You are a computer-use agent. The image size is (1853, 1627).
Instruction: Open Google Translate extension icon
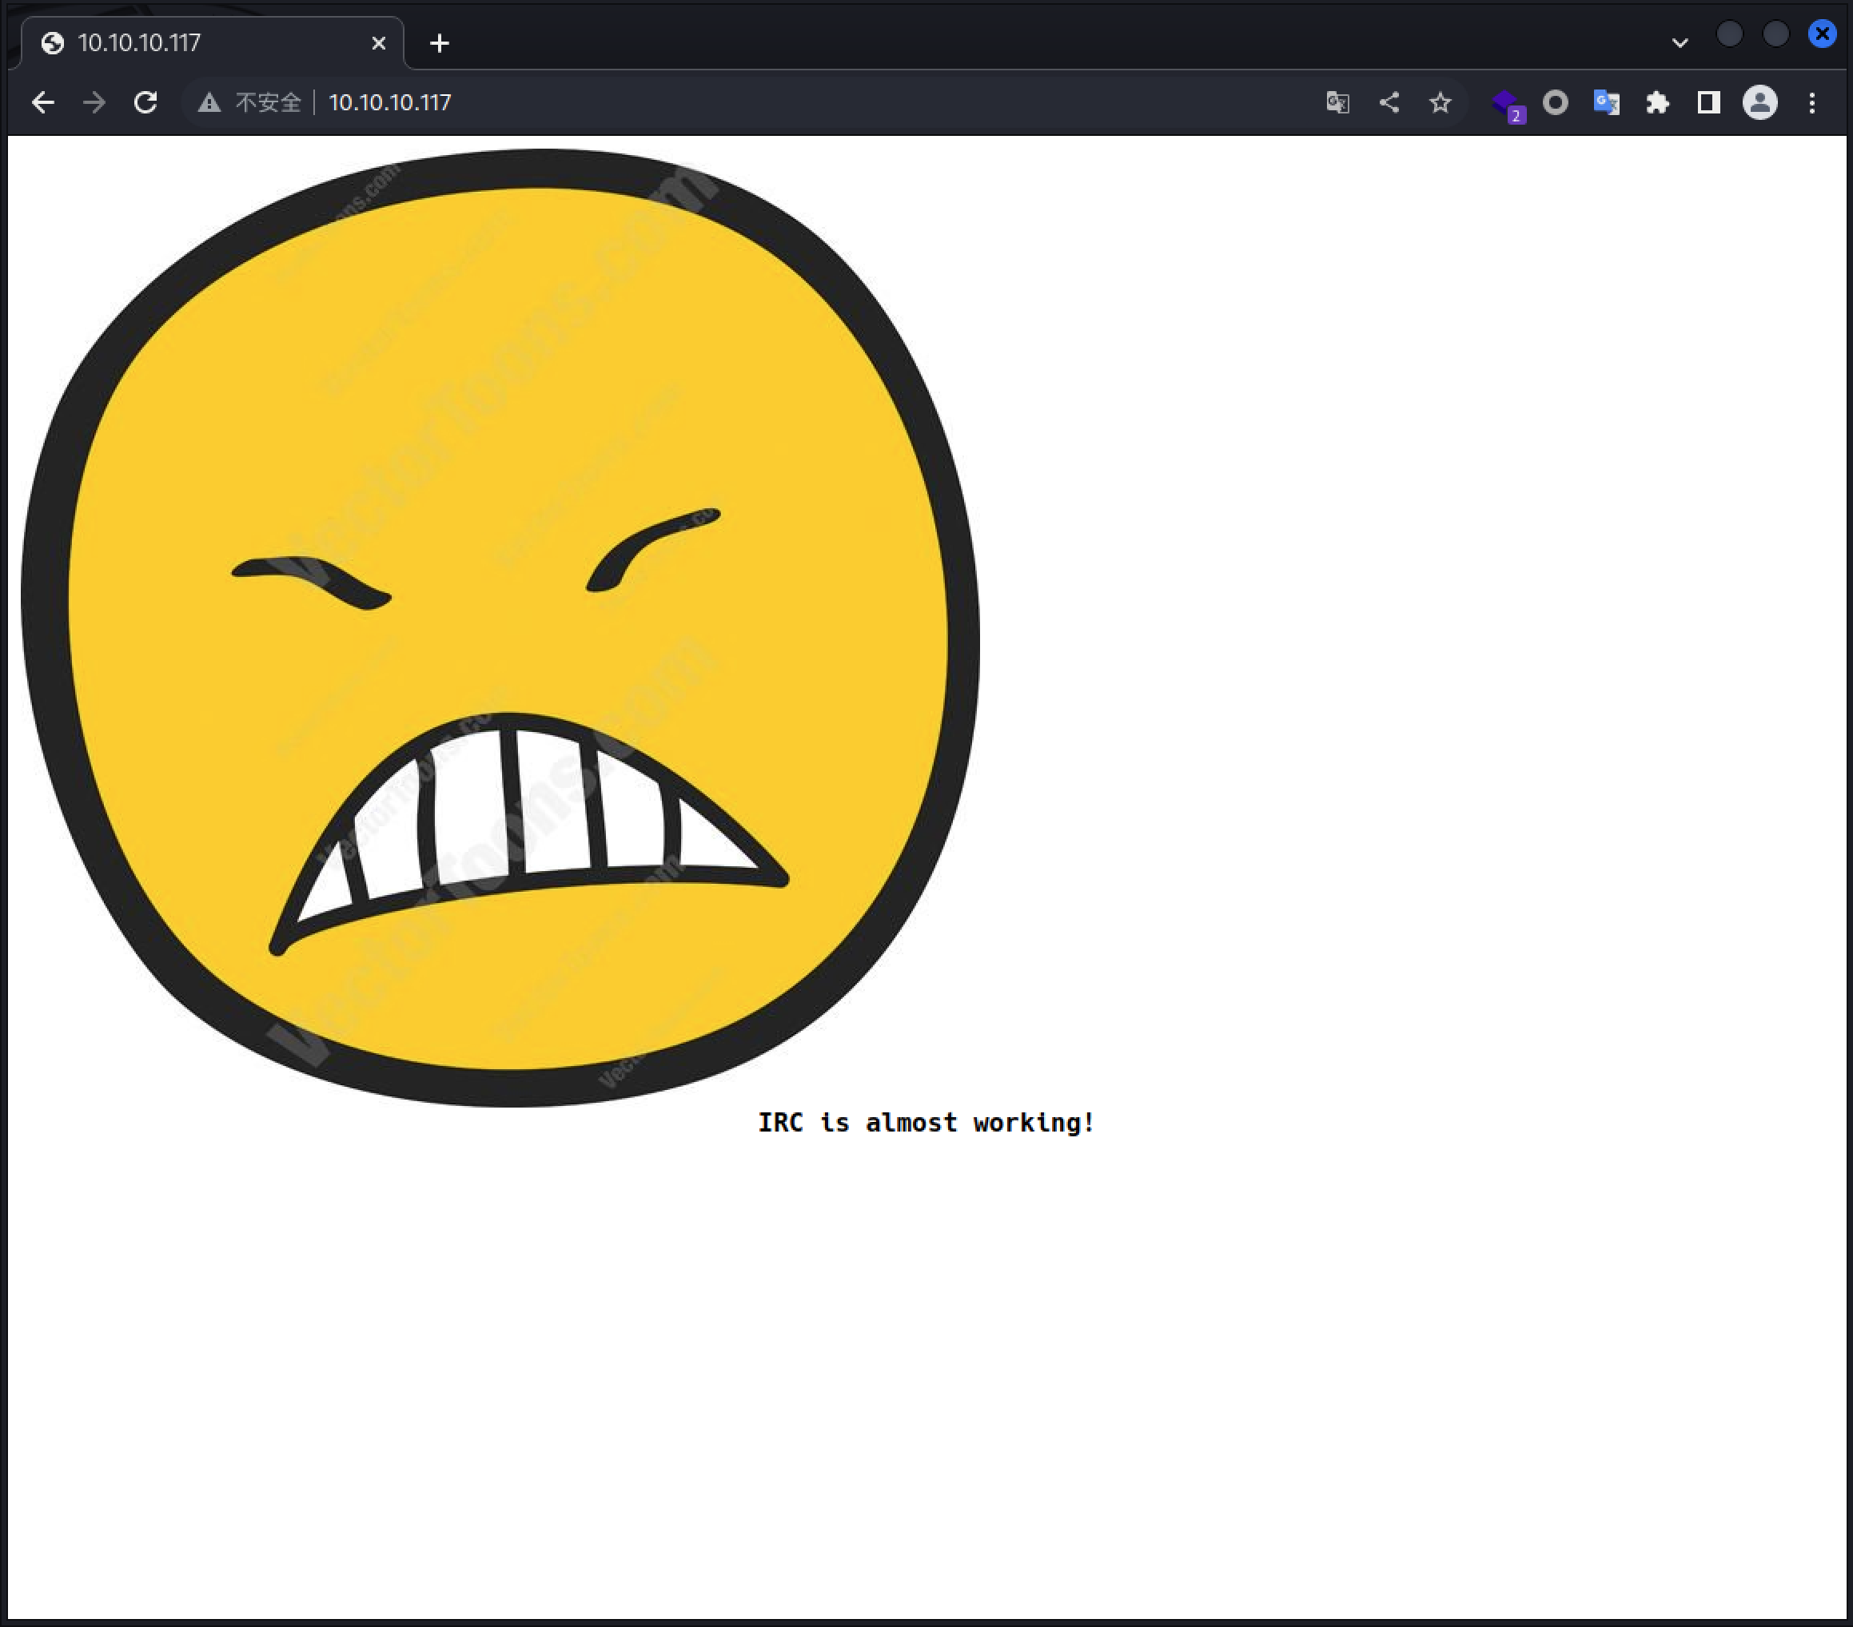click(x=1607, y=102)
